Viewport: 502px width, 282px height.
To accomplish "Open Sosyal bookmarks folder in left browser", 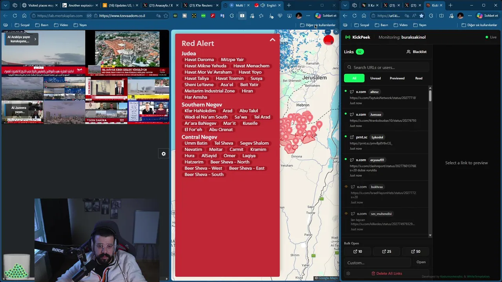I will tap(22, 25).
